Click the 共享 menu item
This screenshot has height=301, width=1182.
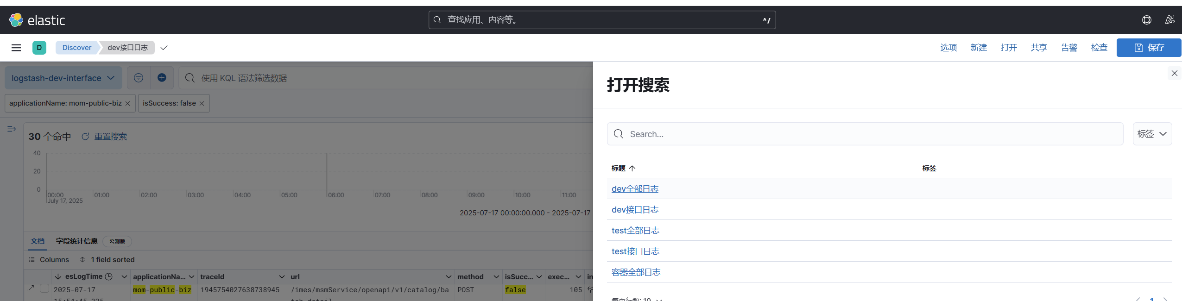click(x=1038, y=48)
